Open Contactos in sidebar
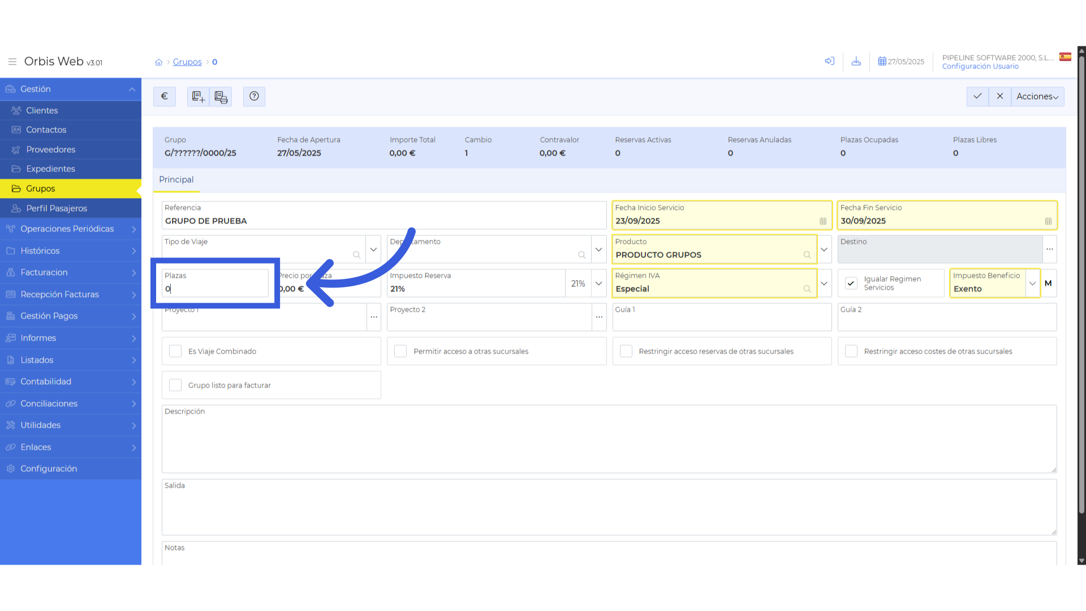 [71, 130]
